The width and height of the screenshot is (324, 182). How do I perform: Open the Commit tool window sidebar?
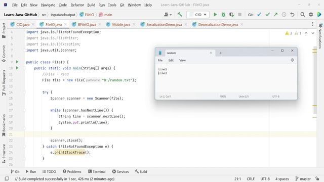[4, 54]
